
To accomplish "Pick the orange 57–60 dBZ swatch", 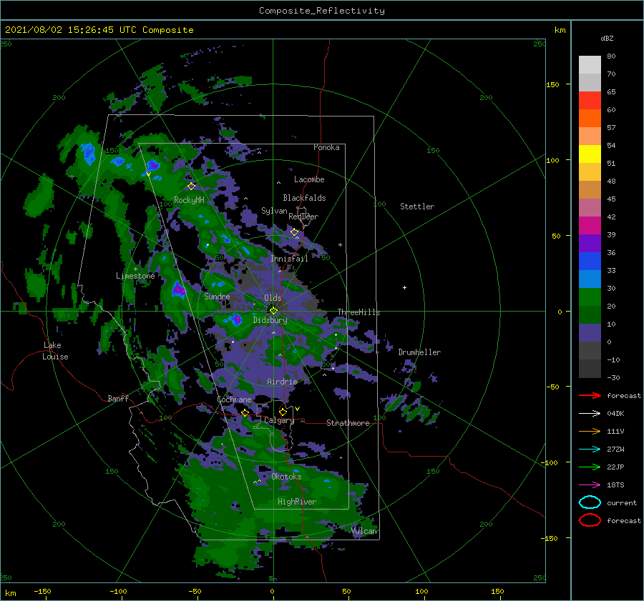I will coord(590,119).
